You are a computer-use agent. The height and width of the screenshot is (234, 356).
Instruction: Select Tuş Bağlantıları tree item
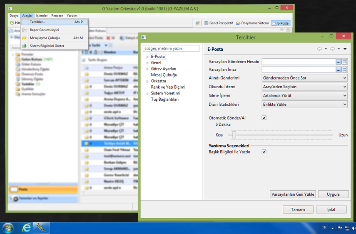[x=165, y=100]
